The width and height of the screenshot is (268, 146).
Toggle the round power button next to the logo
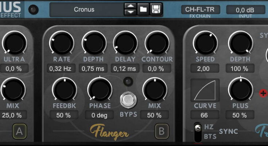[x=34, y=9]
